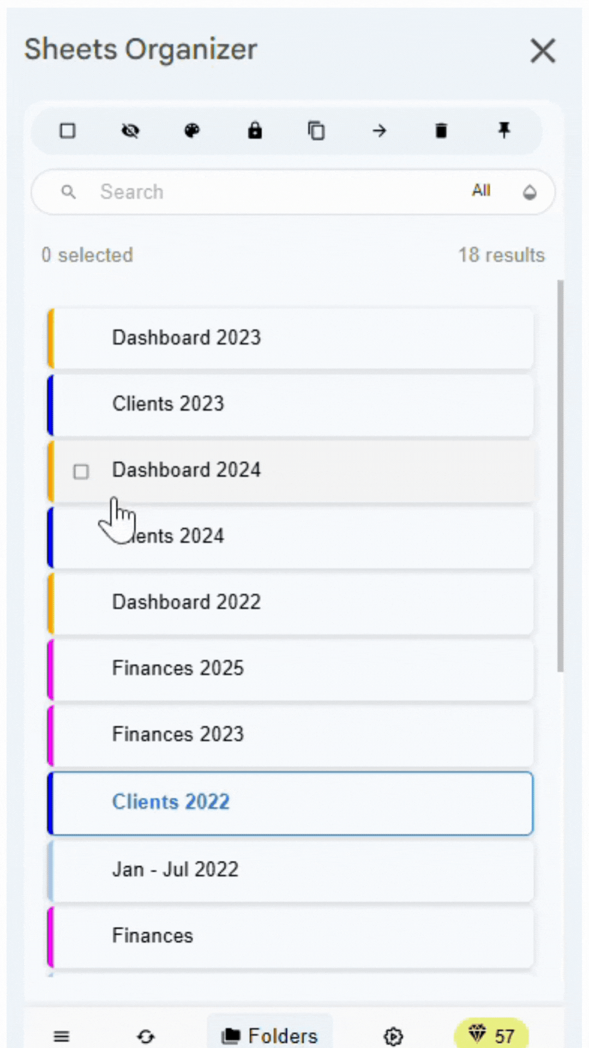Open the All filter dropdown
This screenshot has width=589, height=1048.
(x=481, y=191)
